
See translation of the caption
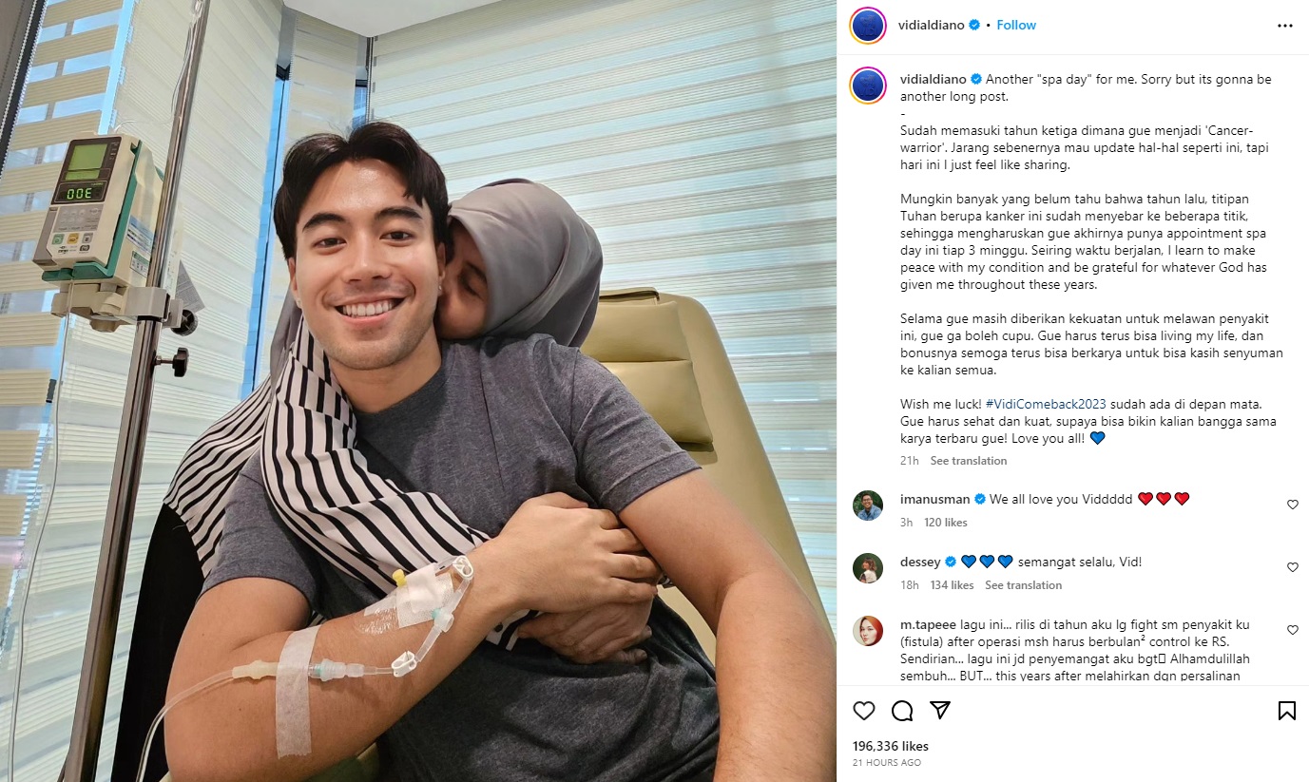(x=968, y=461)
